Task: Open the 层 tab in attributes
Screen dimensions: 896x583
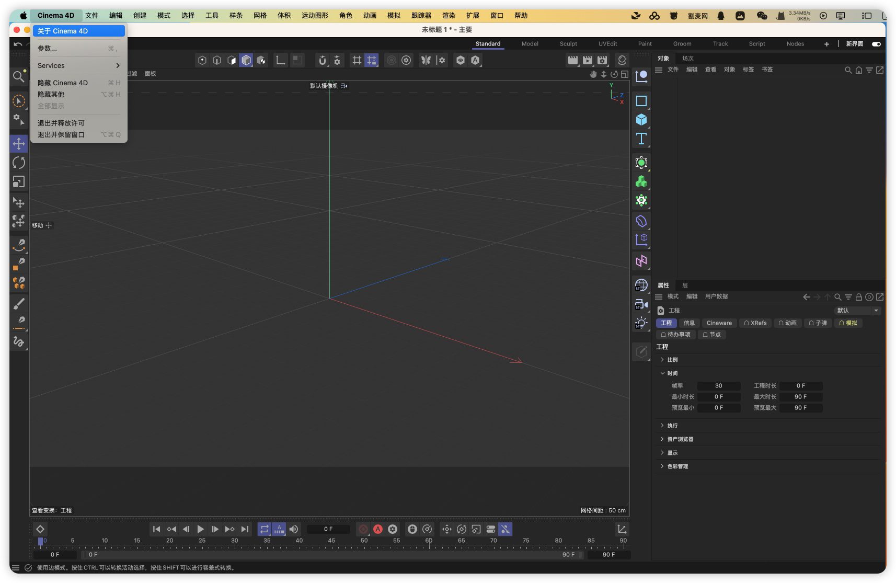Action: 685,285
